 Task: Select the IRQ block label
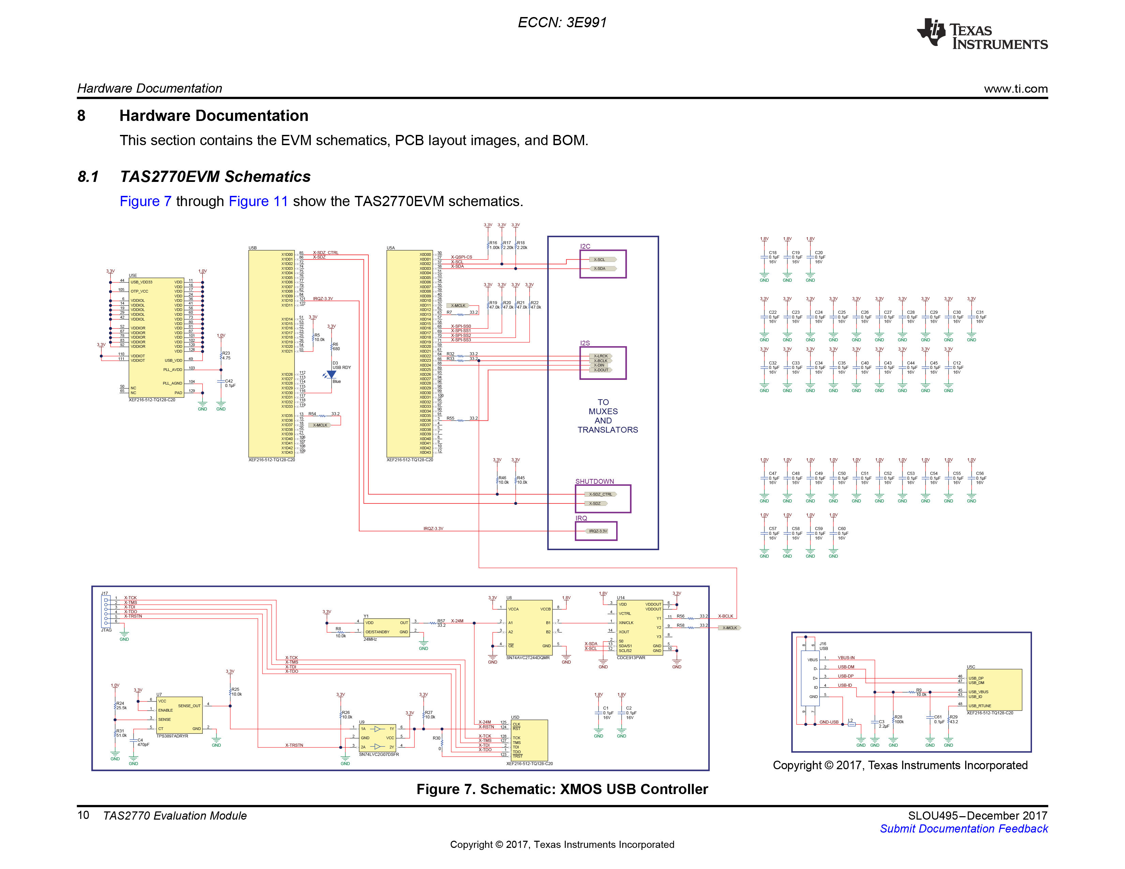point(581,518)
